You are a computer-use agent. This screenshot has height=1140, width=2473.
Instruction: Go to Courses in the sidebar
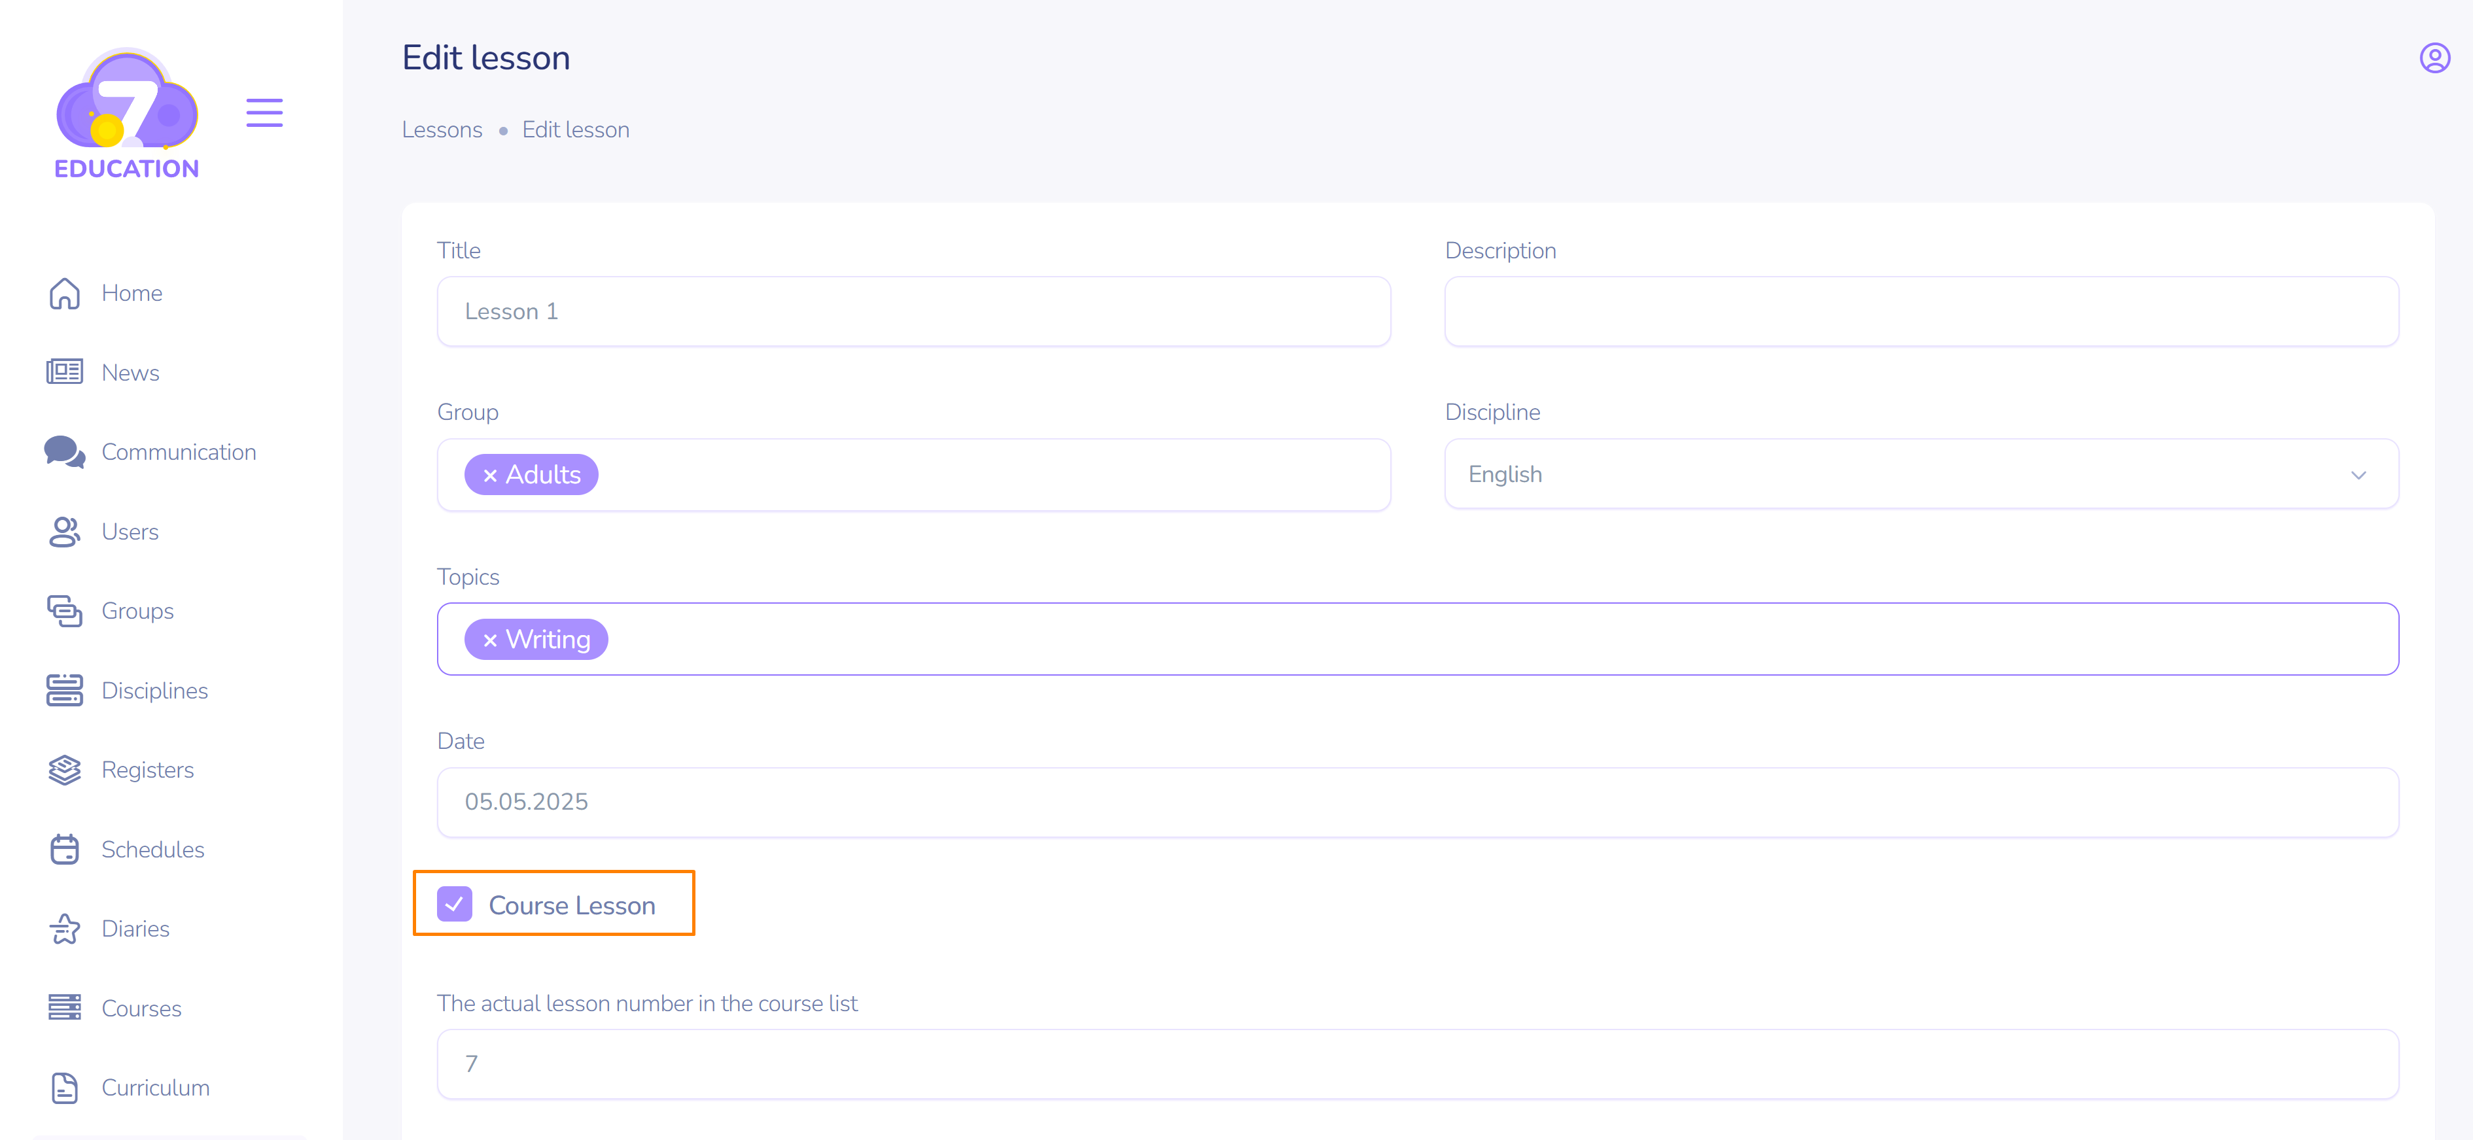click(141, 1009)
